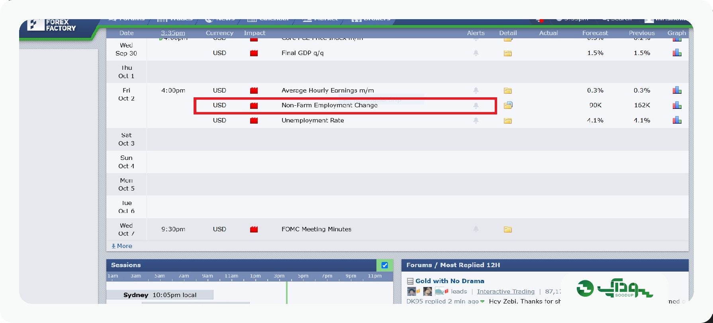
Task: Click thread icon beside Gold with No Drama
Action: pyautogui.click(x=410, y=281)
